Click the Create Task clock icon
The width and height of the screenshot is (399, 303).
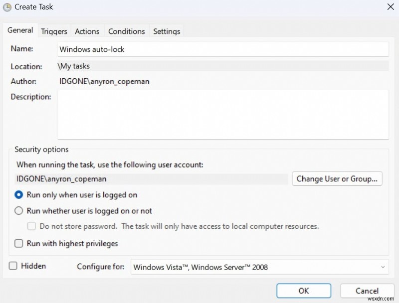coord(7,7)
